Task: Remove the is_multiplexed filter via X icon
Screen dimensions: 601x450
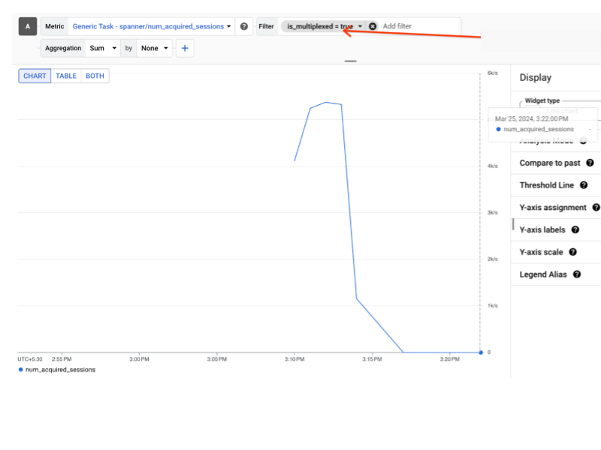Action: click(373, 25)
